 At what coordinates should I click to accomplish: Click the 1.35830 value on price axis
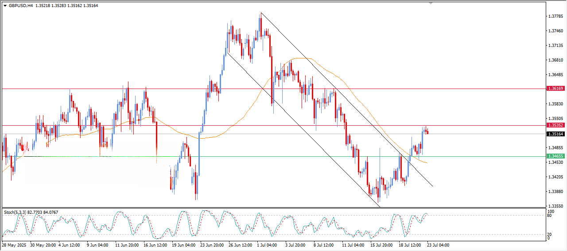[x=555, y=104]
